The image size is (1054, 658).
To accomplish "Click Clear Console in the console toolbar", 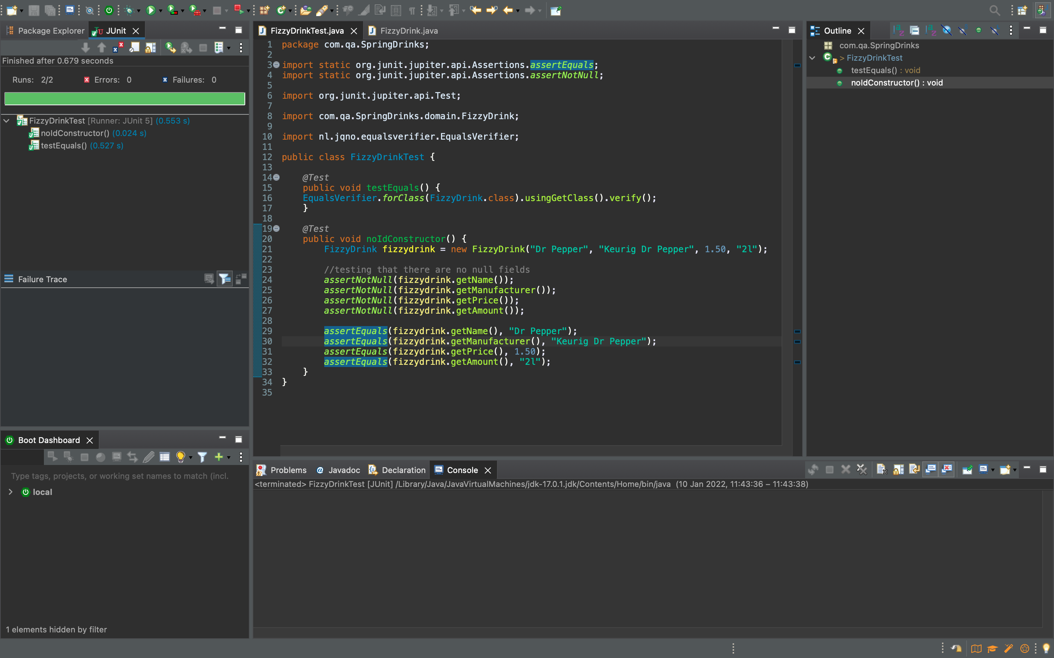I will point(881,470).
